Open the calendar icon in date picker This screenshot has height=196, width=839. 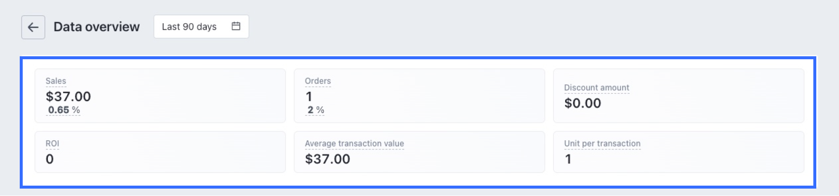236,26
